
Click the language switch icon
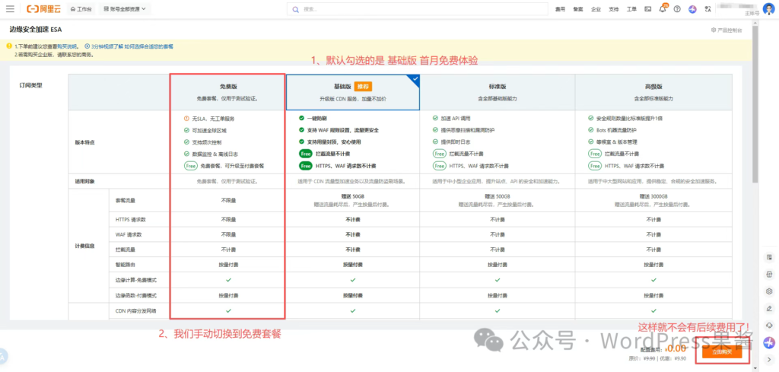(x=707, y=9)
